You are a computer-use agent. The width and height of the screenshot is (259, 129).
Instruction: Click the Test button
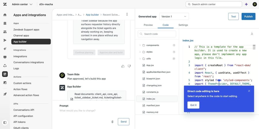coord(233,16)
